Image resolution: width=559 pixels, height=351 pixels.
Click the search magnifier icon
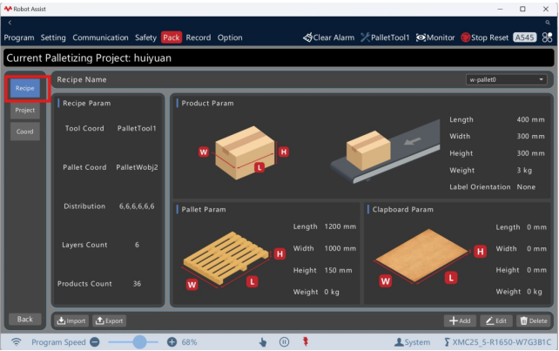pyautogui.click(x=548, y=23)
